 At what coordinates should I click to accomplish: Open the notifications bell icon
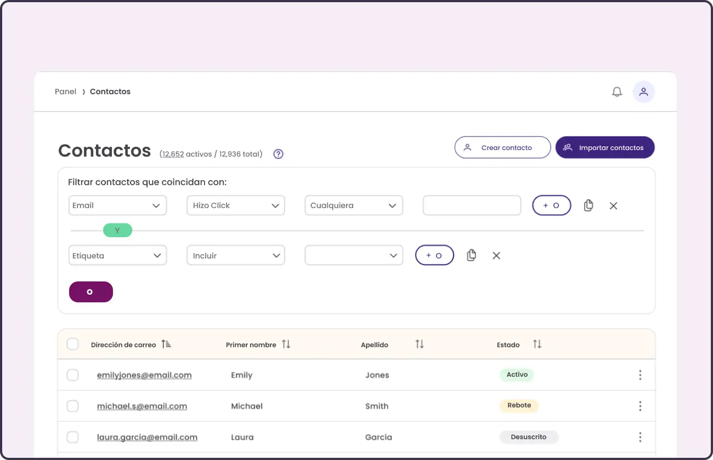tap(617, 92)
